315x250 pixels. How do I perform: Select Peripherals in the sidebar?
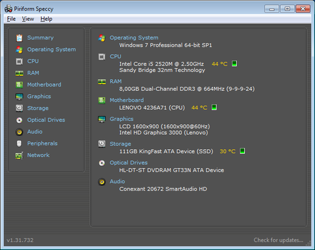(42, 143)
